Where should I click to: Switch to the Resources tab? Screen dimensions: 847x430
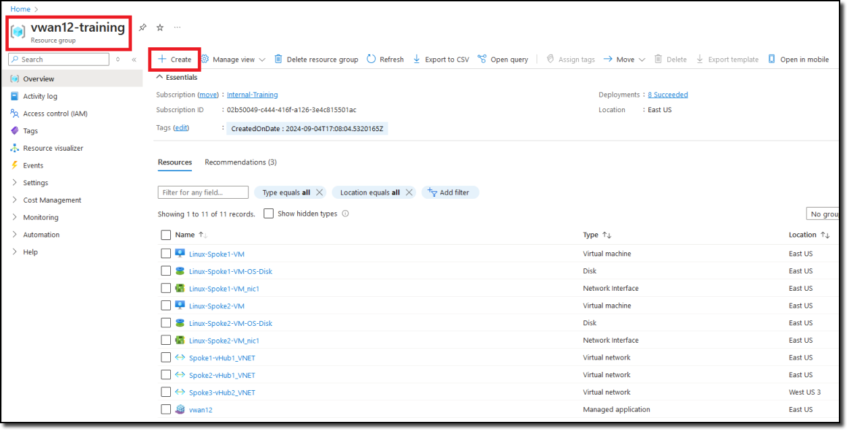pyautogui.click(x=175, y=162)
